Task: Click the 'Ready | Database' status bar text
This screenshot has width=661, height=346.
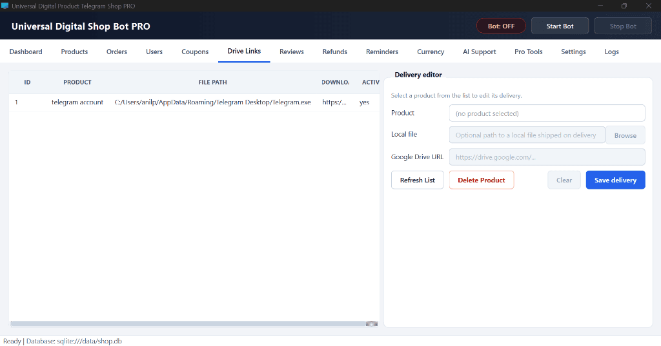Action: pyautogui.click(x=63, y=341)
